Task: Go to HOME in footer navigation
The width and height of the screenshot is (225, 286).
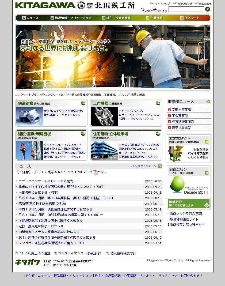Action: pyautogui.click(x=30, y=276)
